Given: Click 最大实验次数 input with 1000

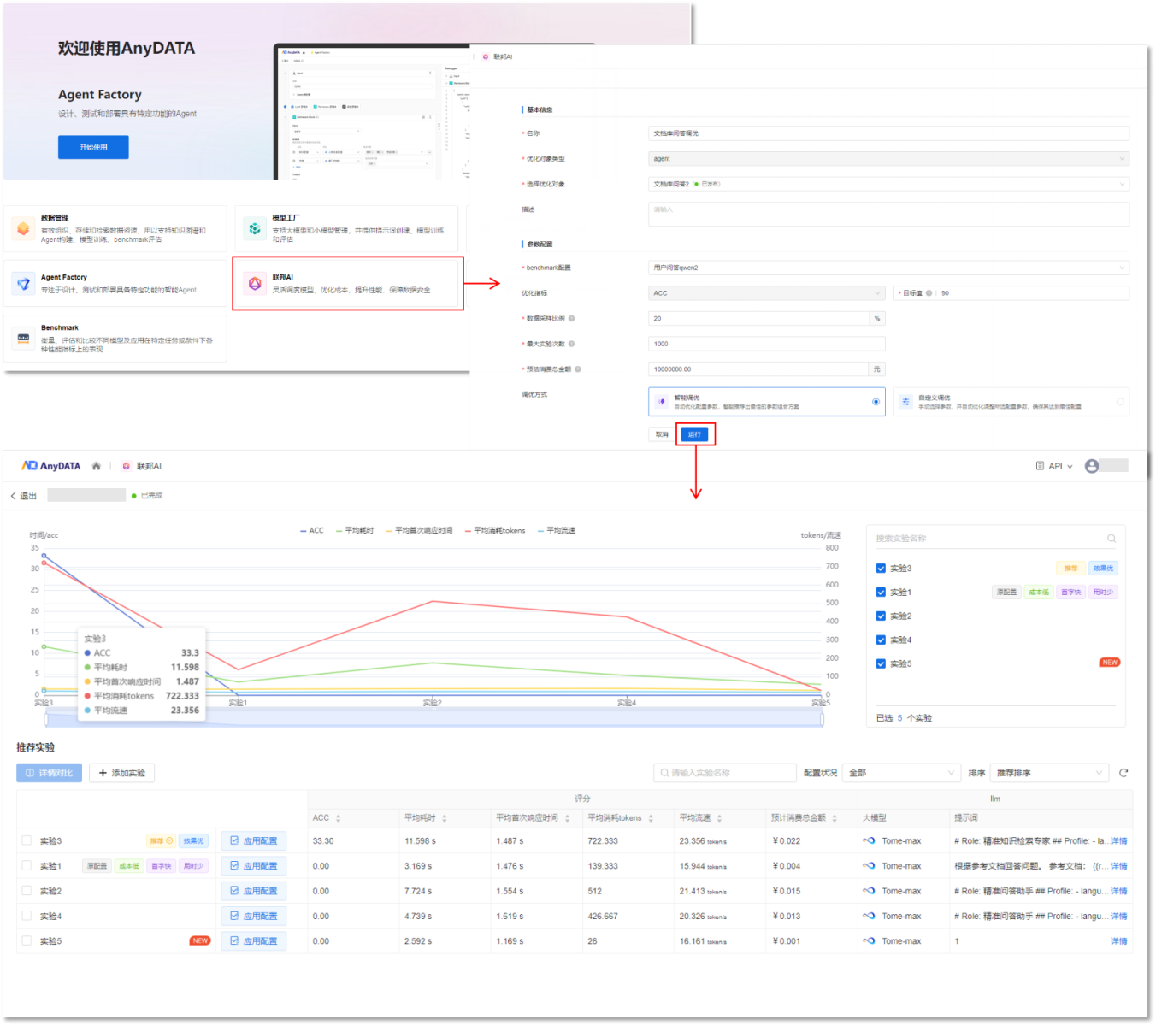Looking at the screenshot, I should [766, 344].
